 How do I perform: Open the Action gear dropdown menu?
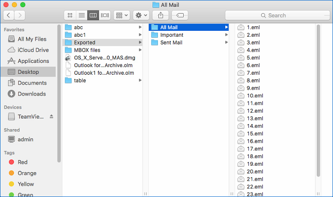click(141, 15)
